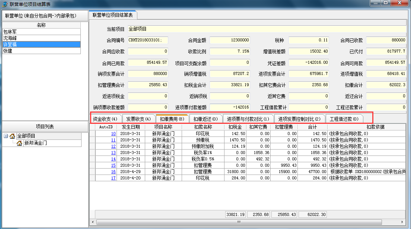The width and height of the screenshot is (411, 229).
Task: Click the 合同编号 input field
Action: click(x=148, y=40)
